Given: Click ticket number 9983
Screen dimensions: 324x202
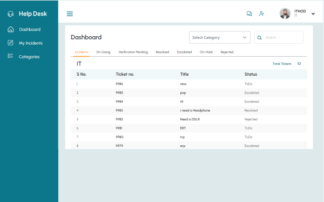Looking at the screenshot, I should [x=119, y=110].
